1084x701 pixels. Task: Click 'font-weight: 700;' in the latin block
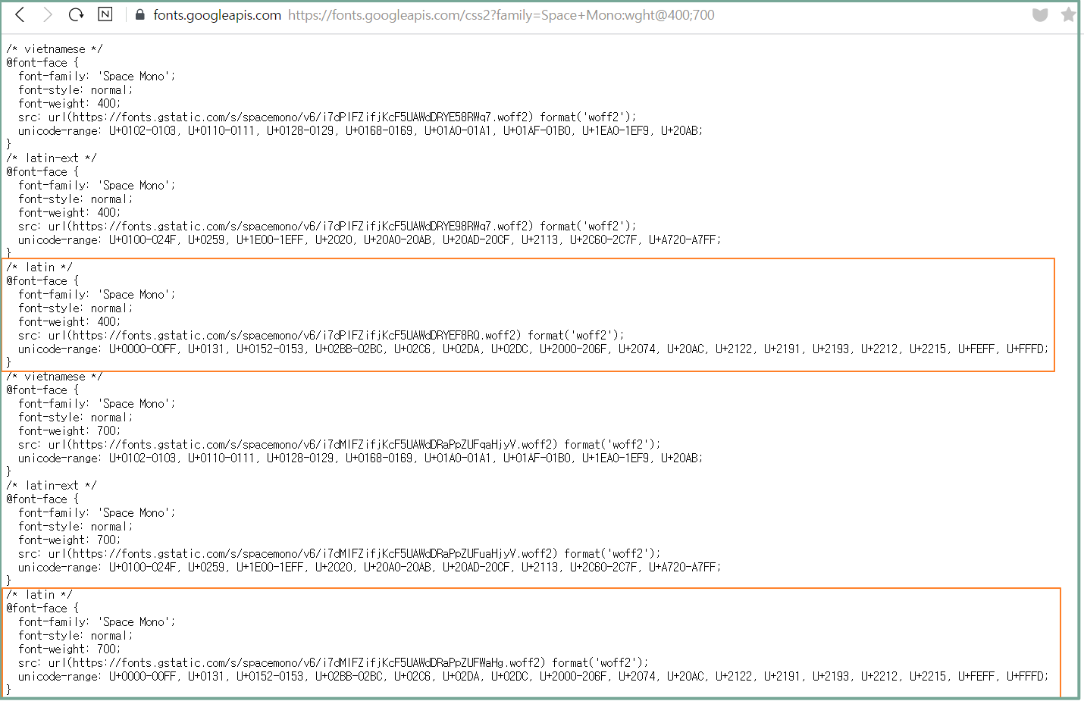click(70, 649)
